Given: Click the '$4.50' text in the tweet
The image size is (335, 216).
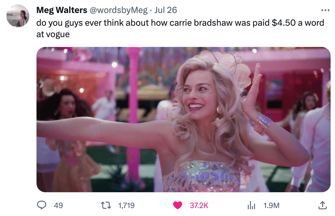Looking at the screenshot, I should (x=284, y=23).
